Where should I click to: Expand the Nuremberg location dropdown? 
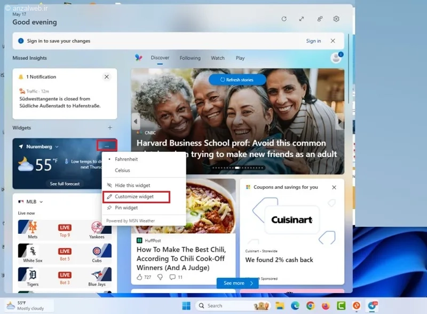point(57,147)
